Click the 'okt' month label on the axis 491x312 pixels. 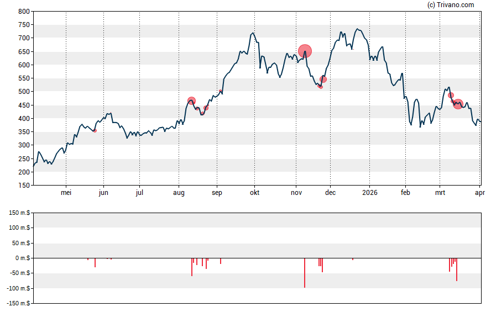coord(254,193)
